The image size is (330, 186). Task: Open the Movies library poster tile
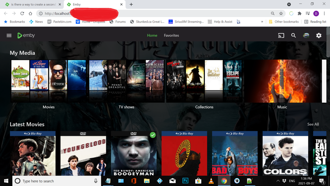click(x=49, y=81)
